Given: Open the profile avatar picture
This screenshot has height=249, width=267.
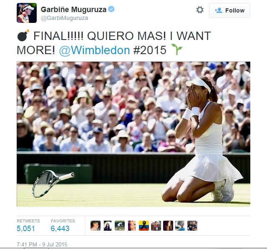Looking at the screenshot, I should 27,13.
